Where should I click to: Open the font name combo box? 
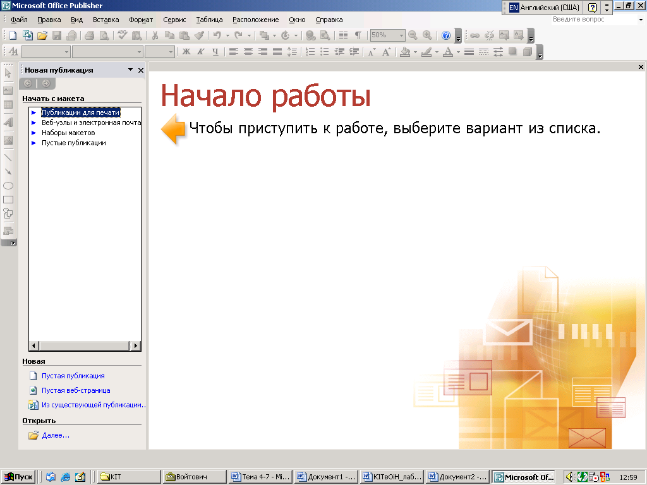coord(107,52)
